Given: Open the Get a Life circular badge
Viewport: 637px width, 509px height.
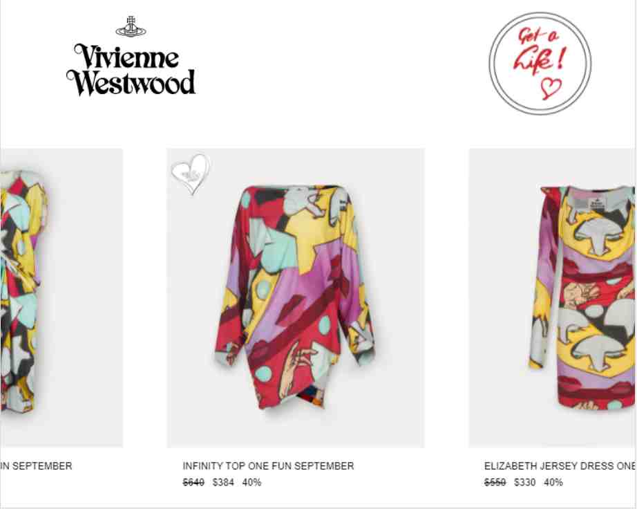Looking at the screenshot, I should (540, 64).
